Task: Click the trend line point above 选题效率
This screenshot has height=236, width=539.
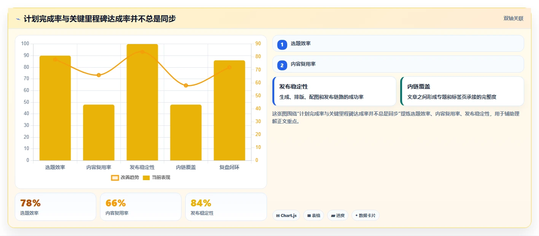Action: tap(55, 59)
